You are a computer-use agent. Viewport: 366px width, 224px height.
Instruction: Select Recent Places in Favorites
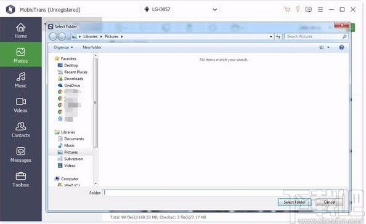(x=76, y=72)
